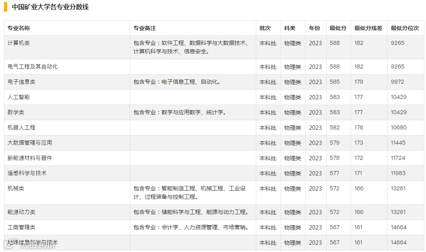Viewport: 426px width, 252px height.
Task: Click the 最低分位次 column header
Action: pos(405,28)
